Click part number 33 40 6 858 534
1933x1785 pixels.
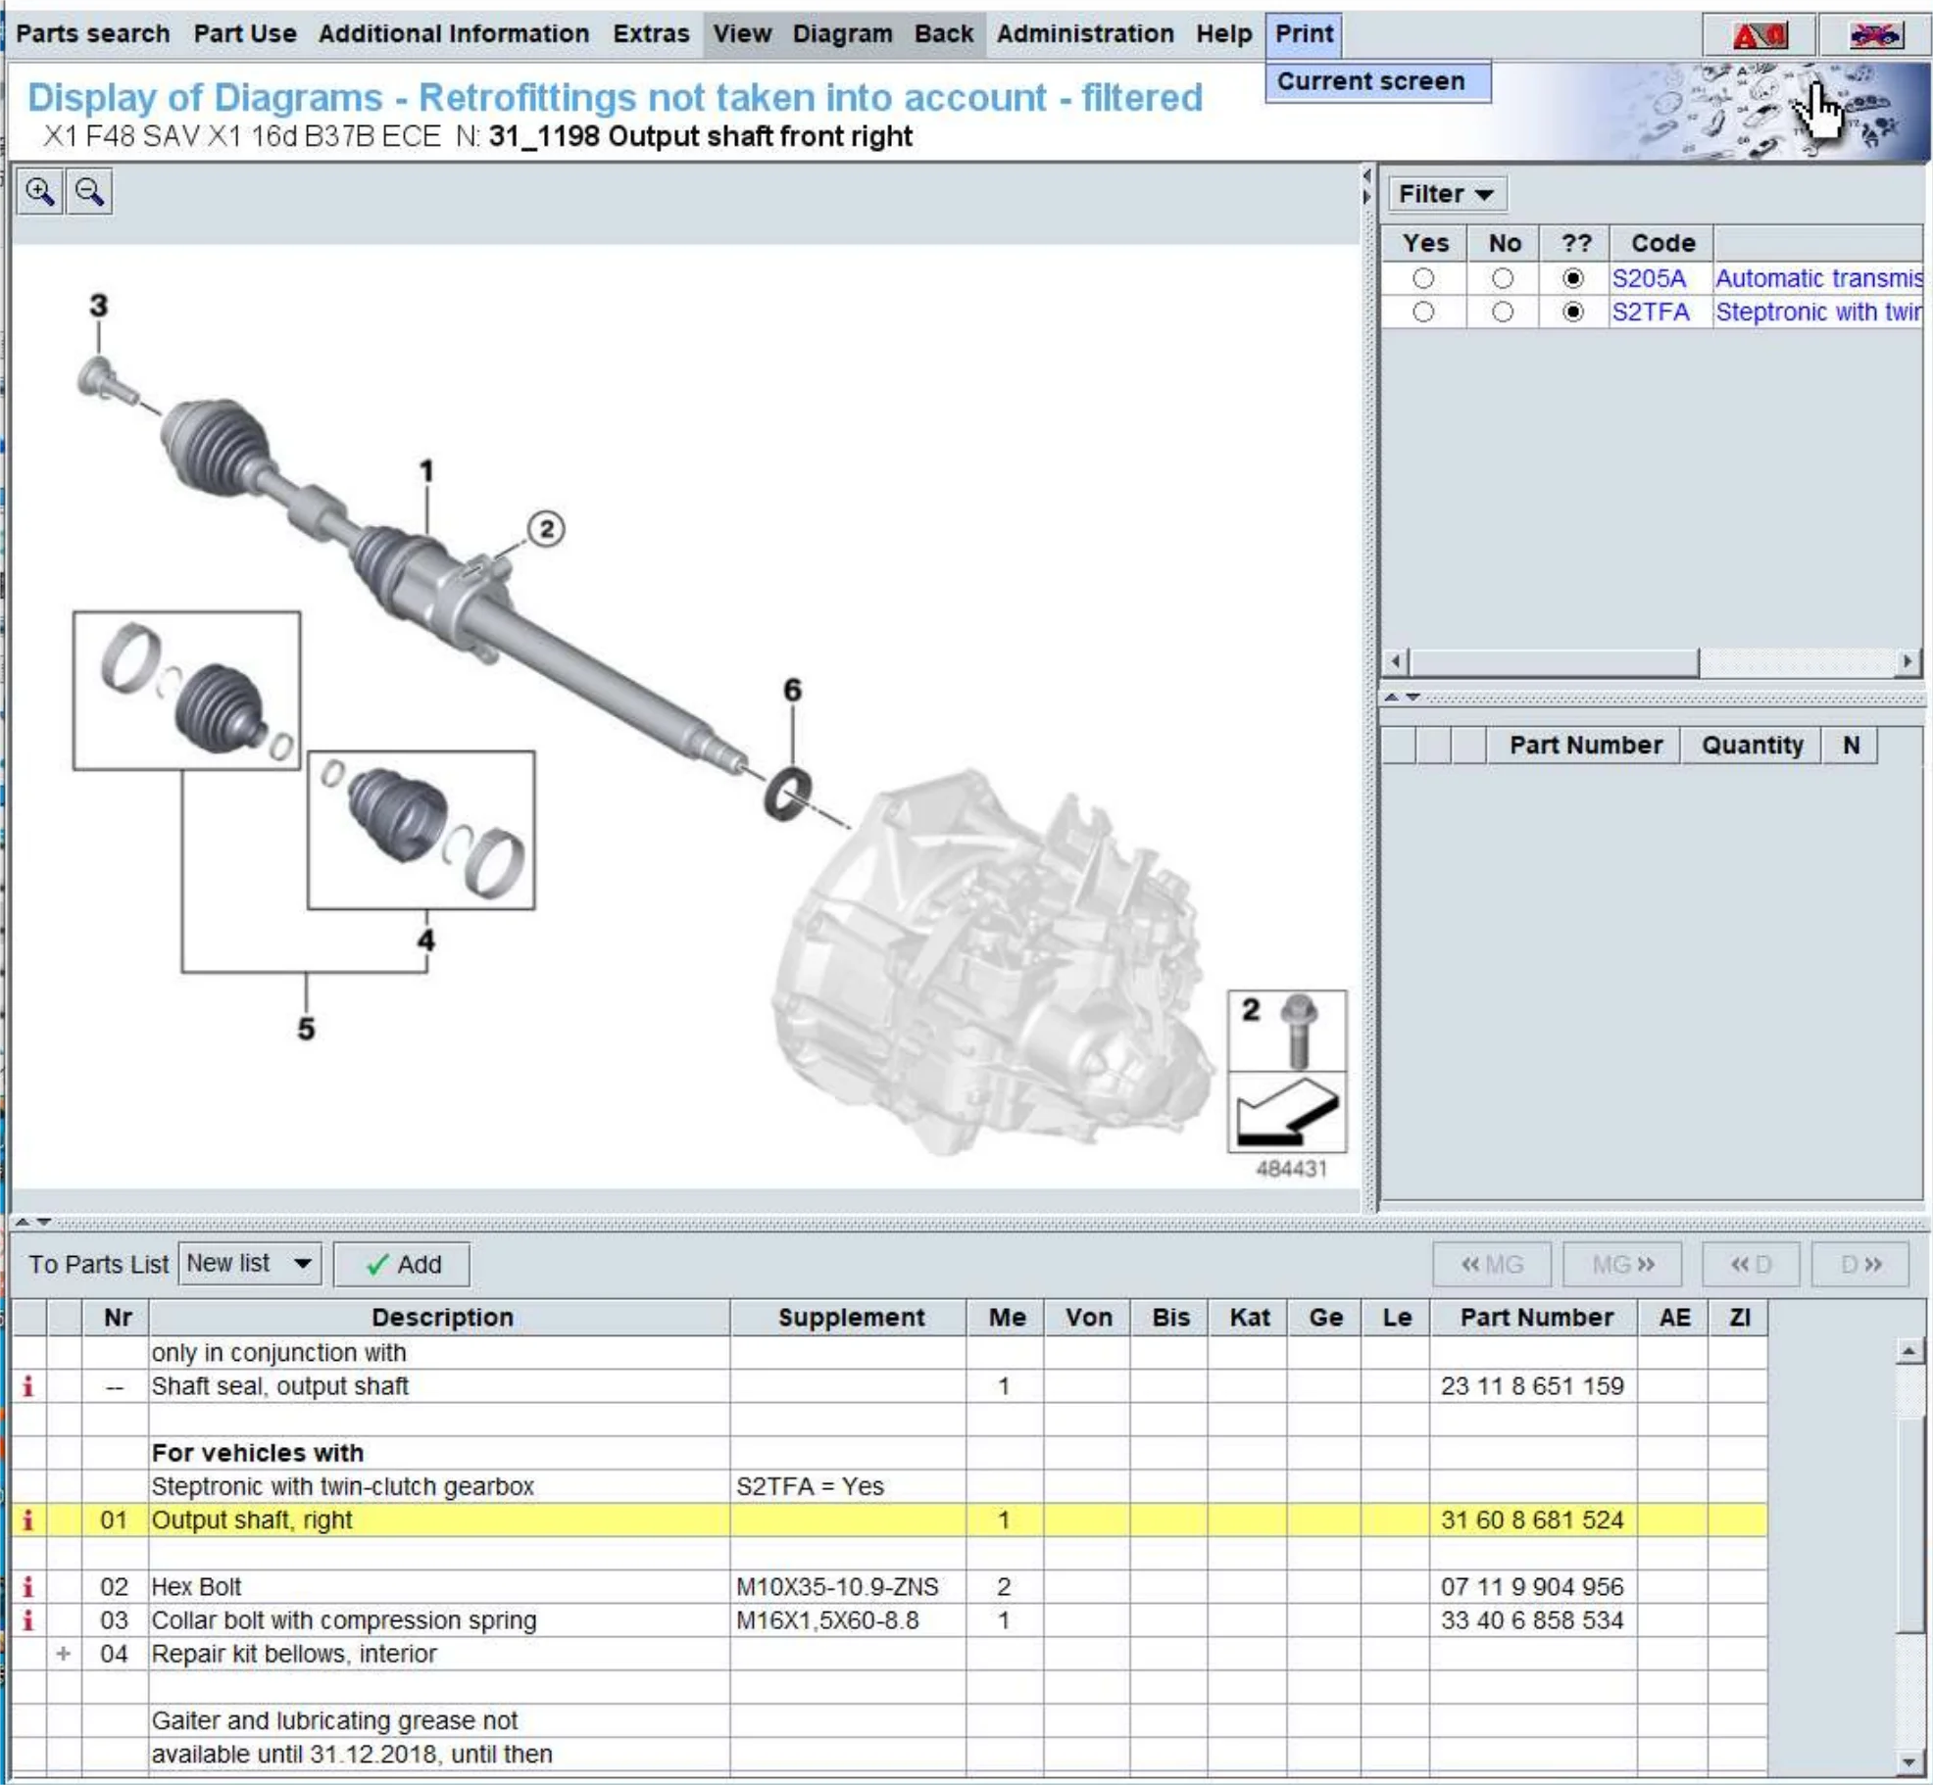pos(1532,1619)
